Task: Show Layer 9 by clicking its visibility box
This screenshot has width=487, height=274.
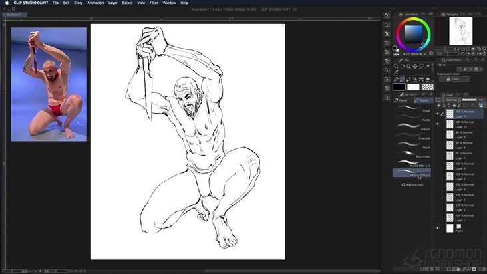Action: pyautogui.click(x=438, y=135)
